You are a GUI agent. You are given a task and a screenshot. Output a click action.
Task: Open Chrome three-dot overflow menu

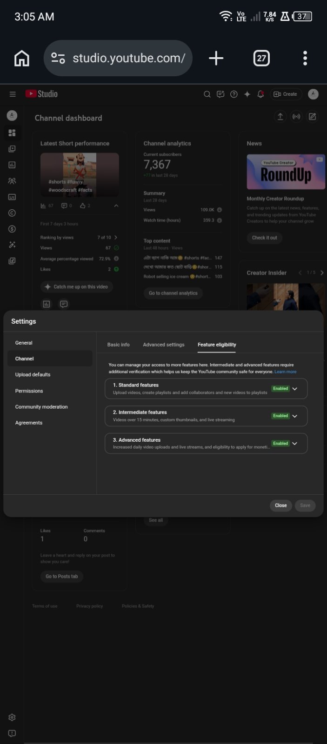[305, 58]
